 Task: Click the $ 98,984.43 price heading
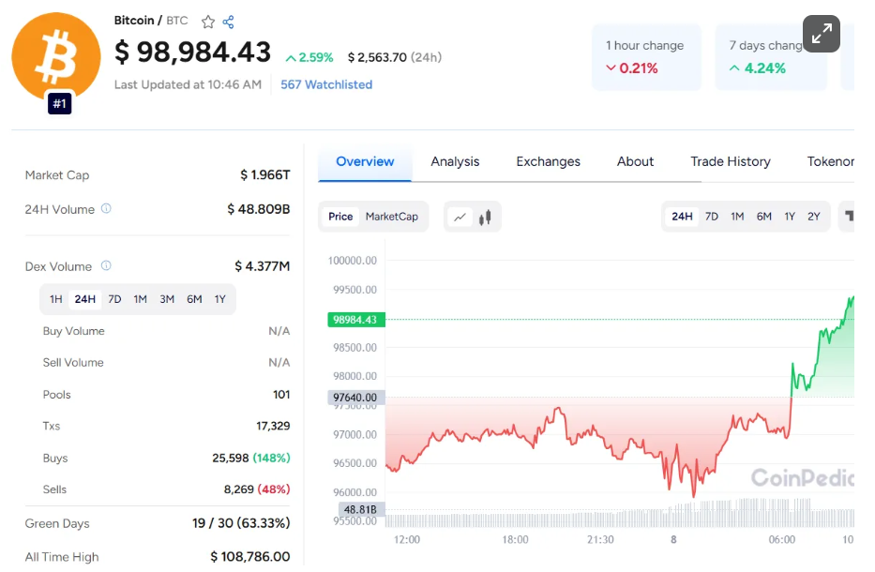pos(192,52)
